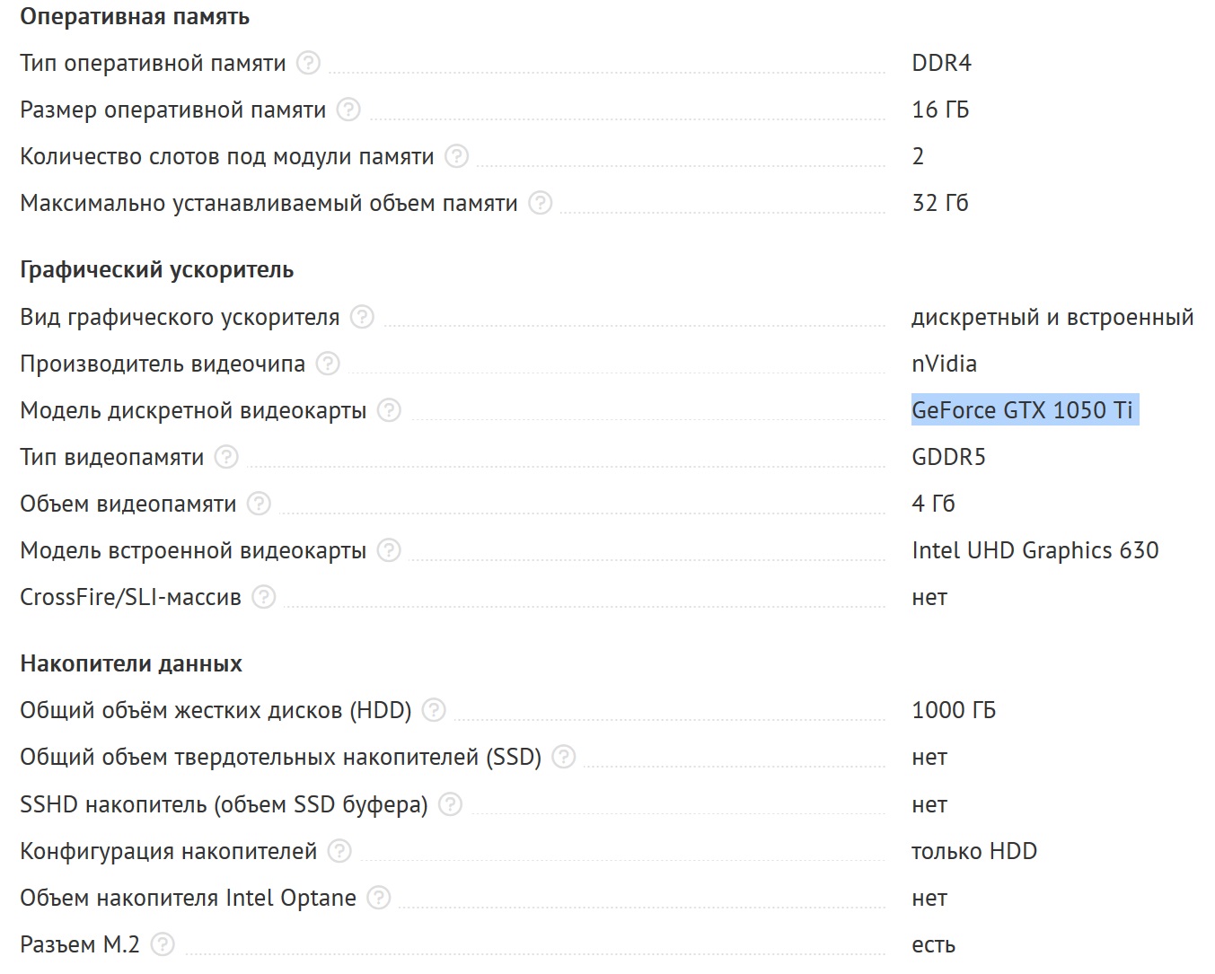
Task: Click question mark next to Тип видеопамяти
Action: (x=227, y=457)
